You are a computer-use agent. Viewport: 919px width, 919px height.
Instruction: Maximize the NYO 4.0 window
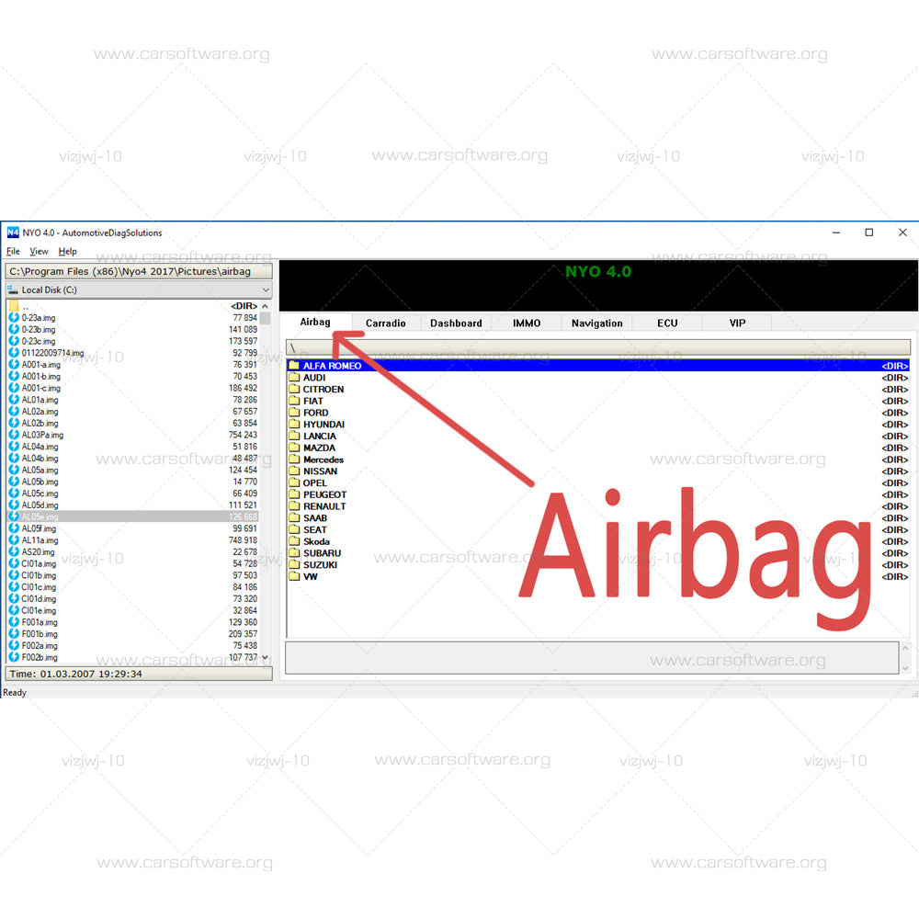click(869, 233)
